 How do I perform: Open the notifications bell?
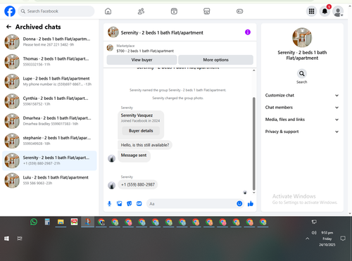(325, 11)
